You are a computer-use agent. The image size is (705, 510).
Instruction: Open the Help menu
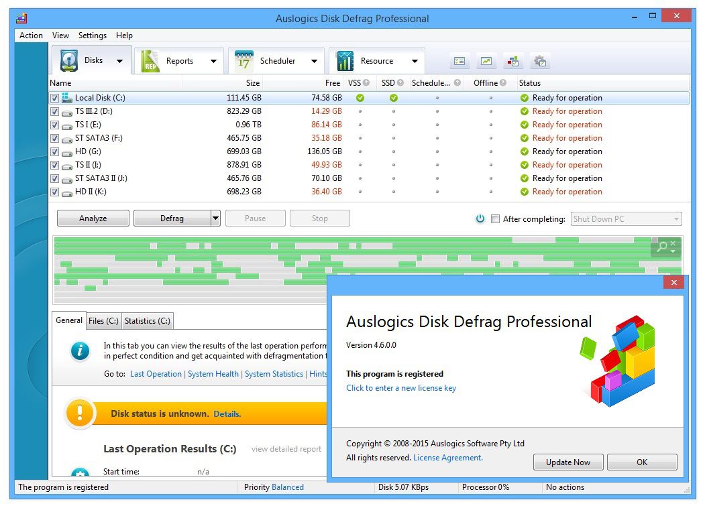pyautogui.click(x=124, y=36)
